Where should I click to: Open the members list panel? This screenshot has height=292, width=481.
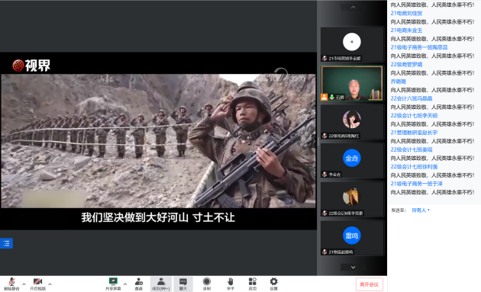[161, 284]
